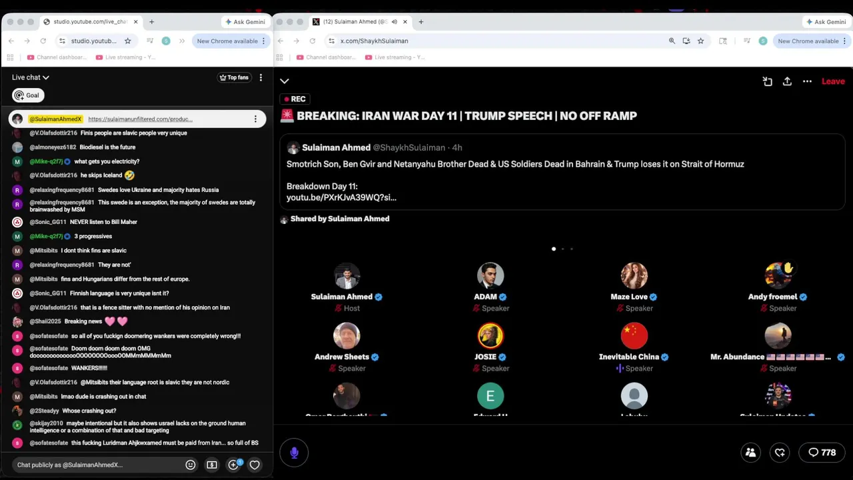Open Space more options ellipsis
Viewport: 853px width, 480px height.
(x=807, y=81)
